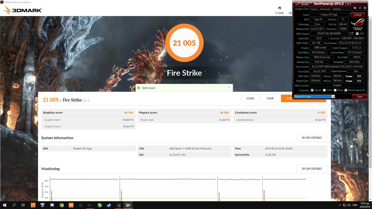Screen dimensions: 372x209
Task: Click the GPU-Z refresh icon
Action: pos(360,8)
